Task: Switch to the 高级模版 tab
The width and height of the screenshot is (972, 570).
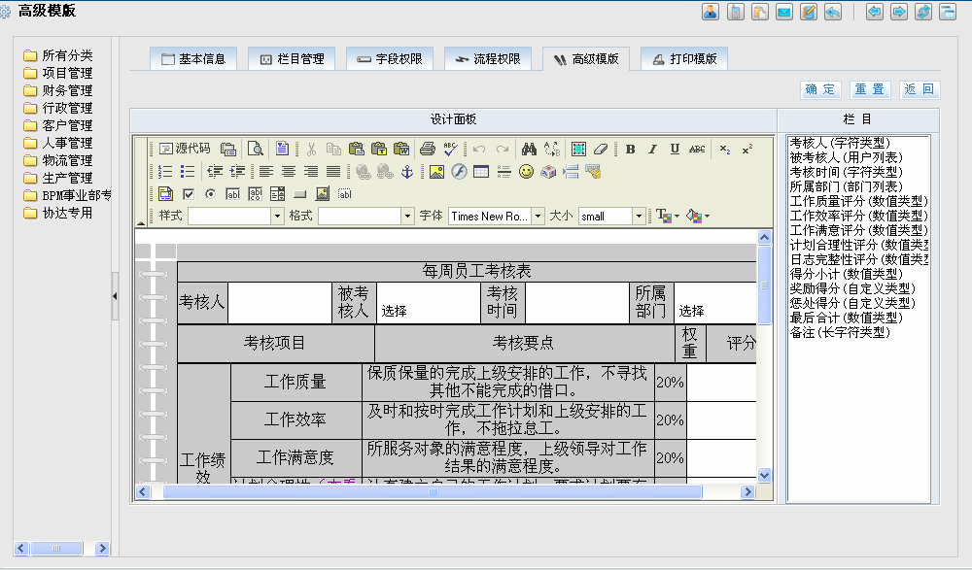Action: point(586,59)
